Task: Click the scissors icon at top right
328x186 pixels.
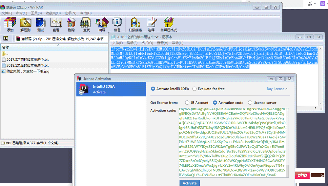Action: click(x=310, y=4)
